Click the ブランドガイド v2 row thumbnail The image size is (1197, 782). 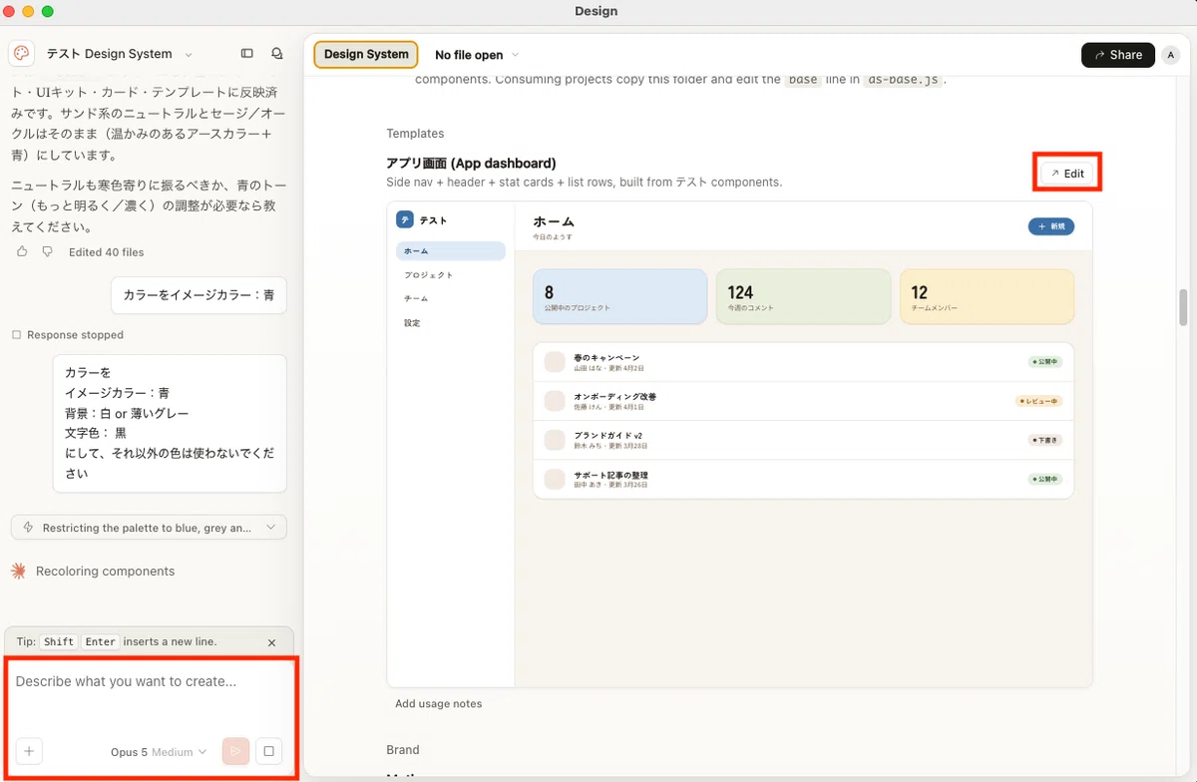[555, 440]
